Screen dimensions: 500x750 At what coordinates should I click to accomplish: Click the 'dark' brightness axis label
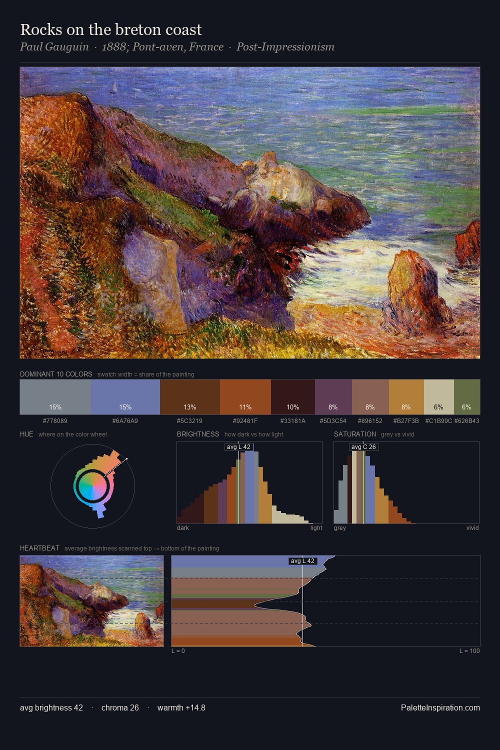tap(183, 528)
